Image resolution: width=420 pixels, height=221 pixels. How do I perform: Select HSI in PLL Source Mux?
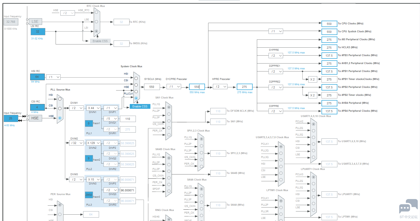60,99
